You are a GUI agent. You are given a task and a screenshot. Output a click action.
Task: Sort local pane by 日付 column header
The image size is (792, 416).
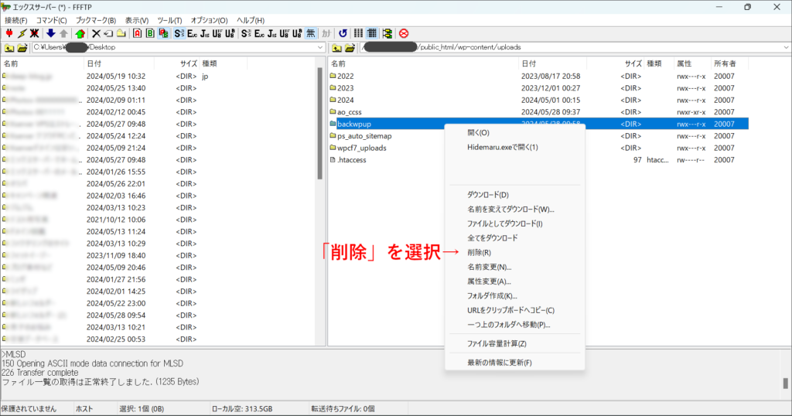(x=118, y=63)
